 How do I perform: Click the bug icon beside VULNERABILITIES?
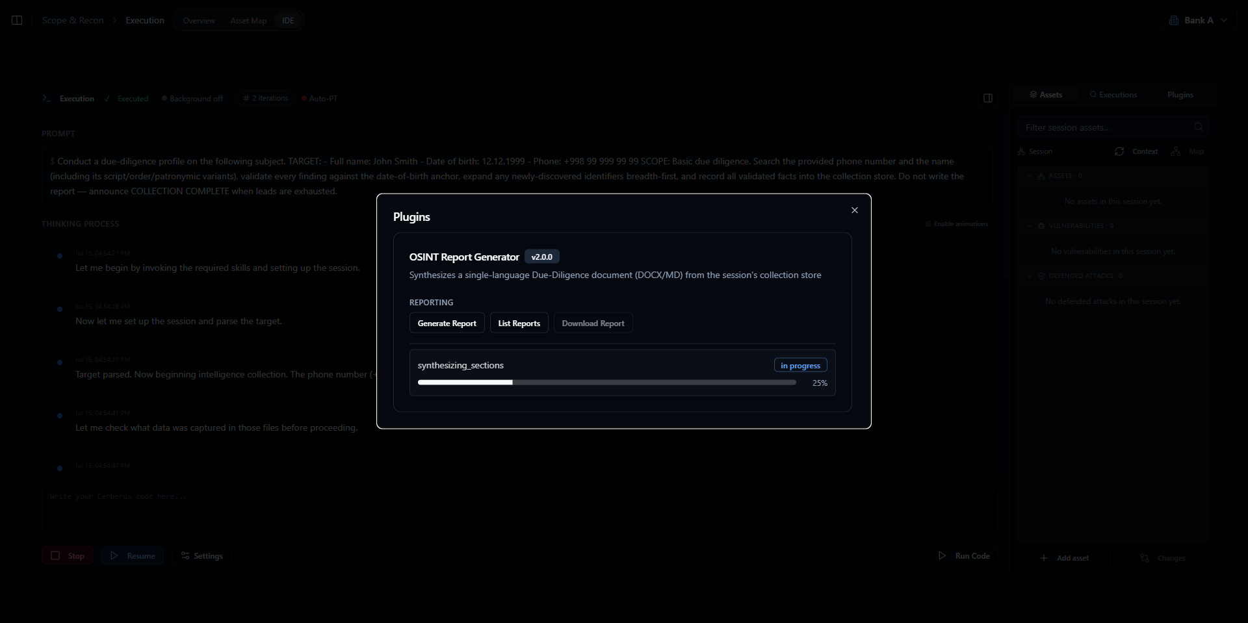pos(1041,226)
